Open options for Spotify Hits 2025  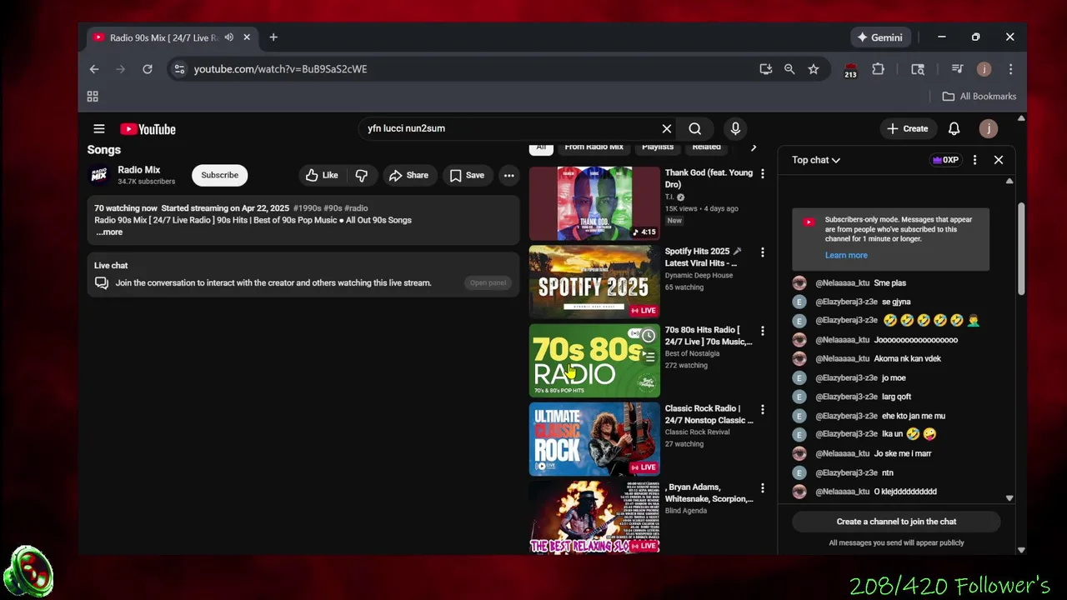(762, 252)
